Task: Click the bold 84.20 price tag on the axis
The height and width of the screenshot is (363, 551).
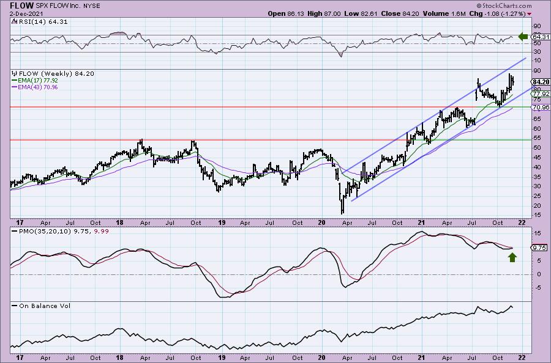Action: (541, 82)
